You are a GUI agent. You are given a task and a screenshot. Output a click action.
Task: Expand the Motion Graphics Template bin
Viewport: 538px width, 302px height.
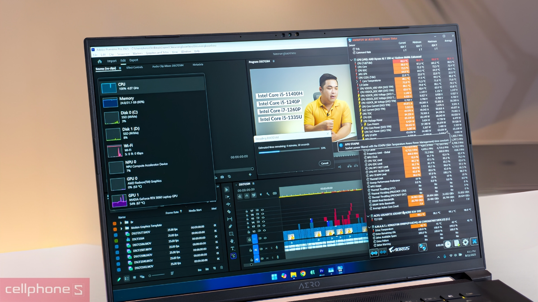click(x=121, y=229)
